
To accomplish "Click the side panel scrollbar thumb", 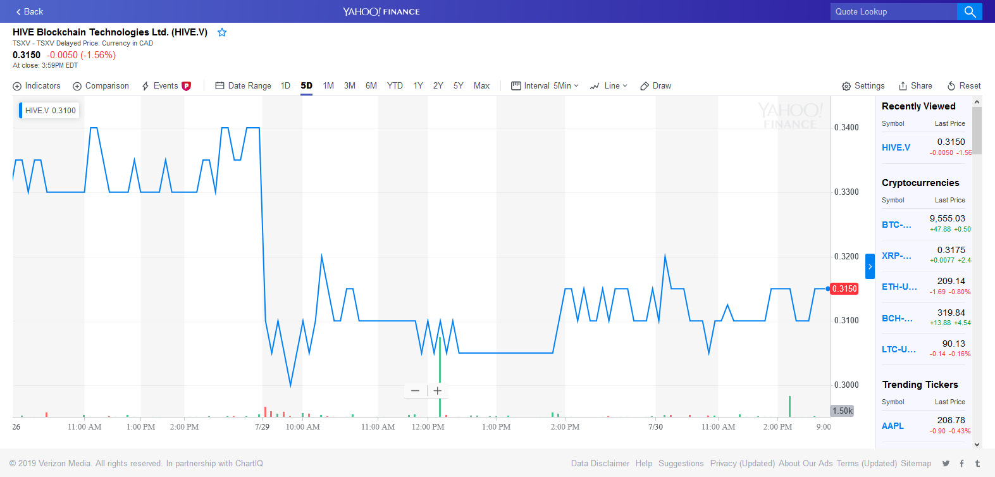I will [977, 130].
